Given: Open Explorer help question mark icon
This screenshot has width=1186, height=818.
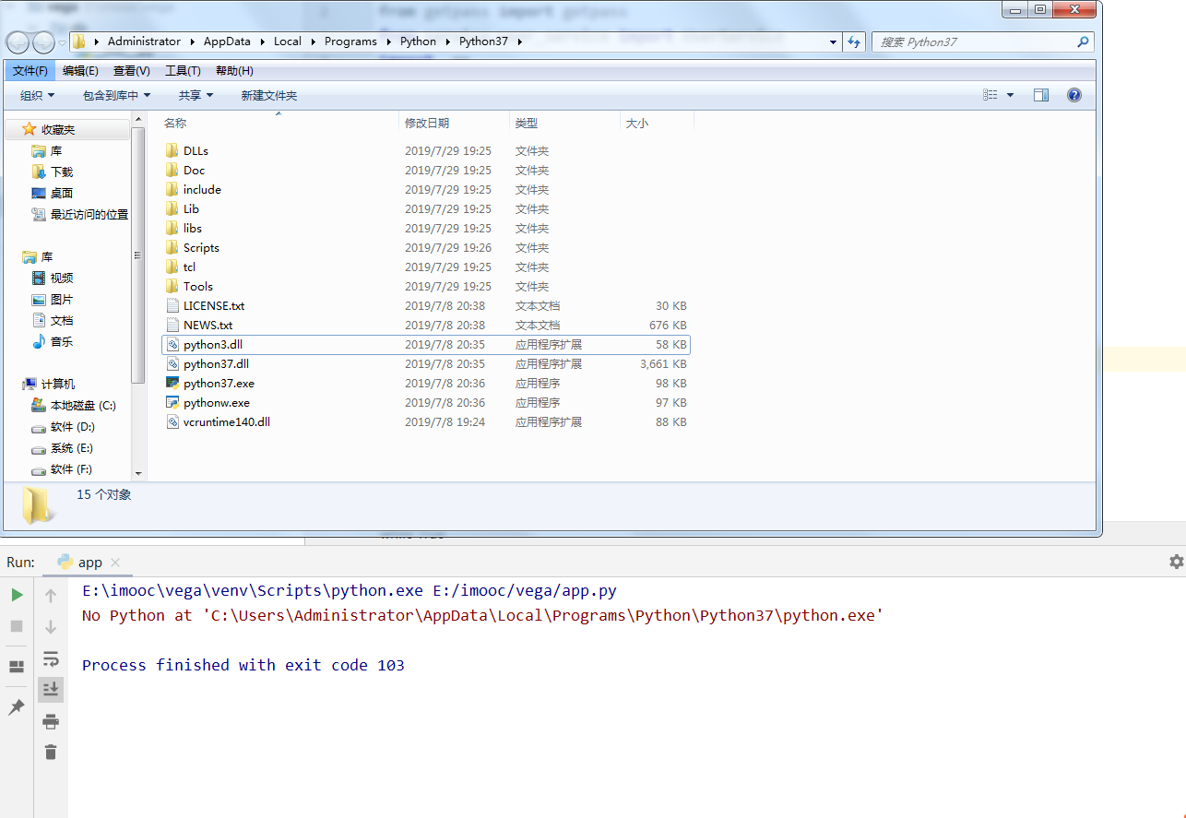Looking at the screenshot, I should pyautogui.click(x=1073, y=95).
